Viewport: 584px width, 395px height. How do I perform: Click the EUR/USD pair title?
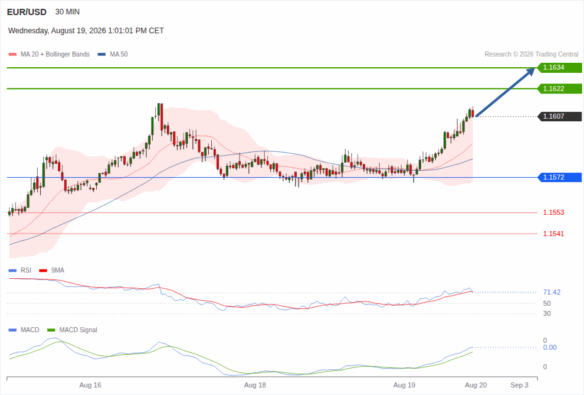[26, 12]
